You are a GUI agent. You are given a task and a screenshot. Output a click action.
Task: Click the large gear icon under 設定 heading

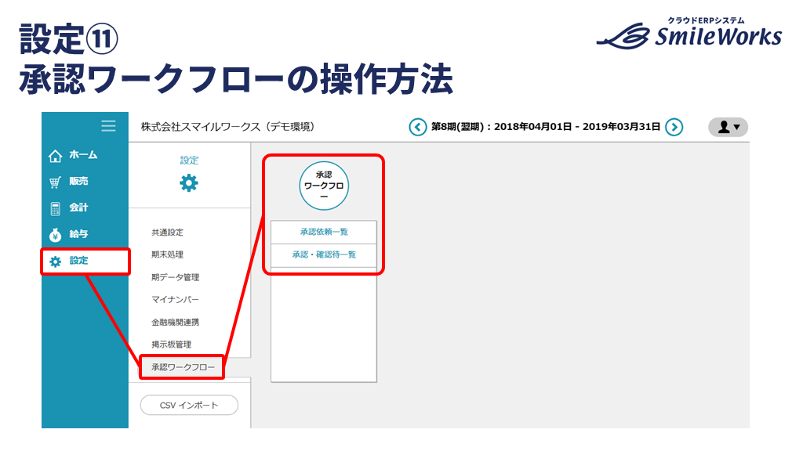click(189, 183)
